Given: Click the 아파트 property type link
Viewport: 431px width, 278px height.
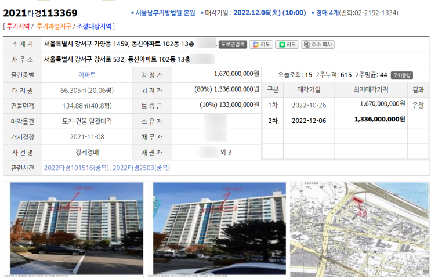Looking at the screenshot, I should (x=87, y=74).
